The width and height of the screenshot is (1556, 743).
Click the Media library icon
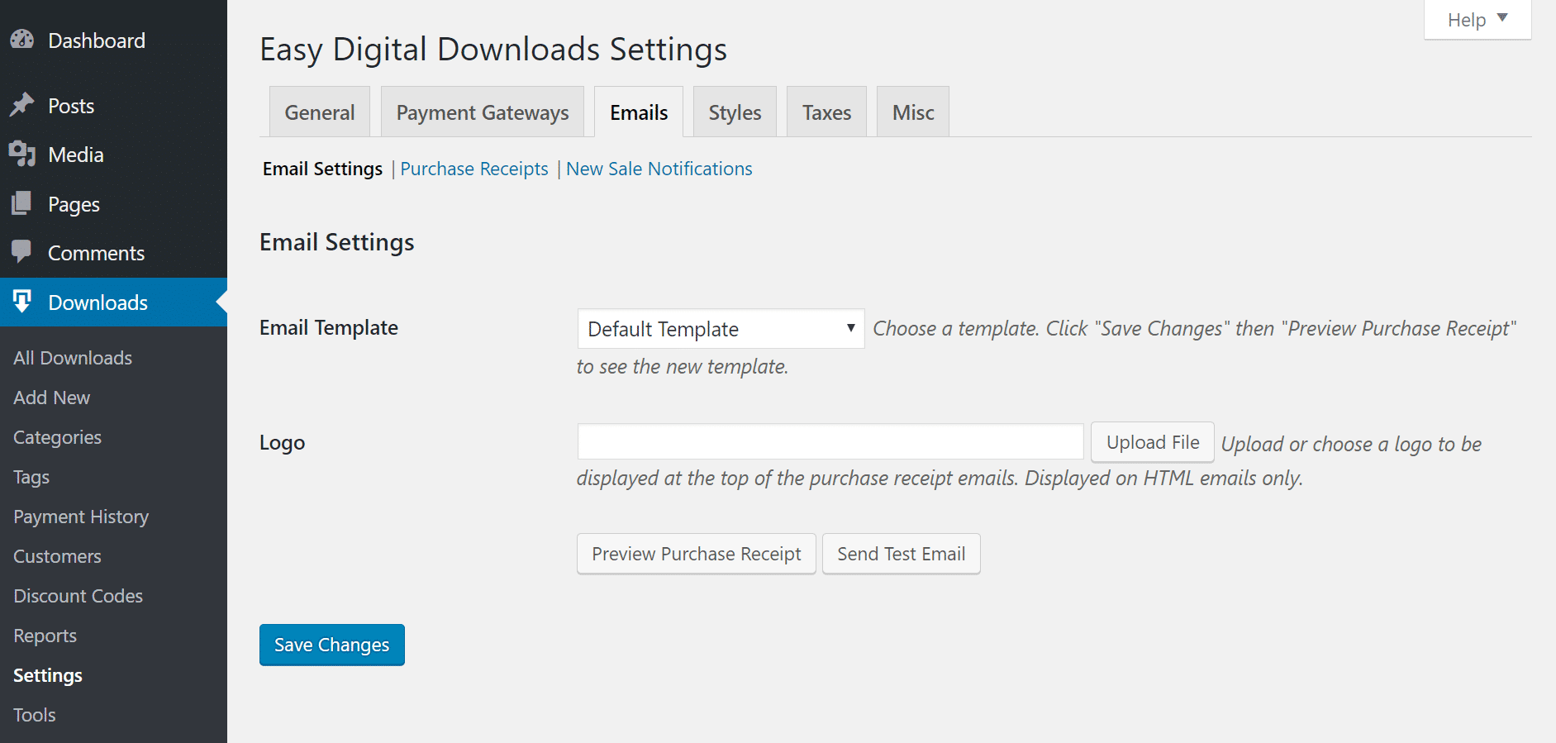(22, 154)
